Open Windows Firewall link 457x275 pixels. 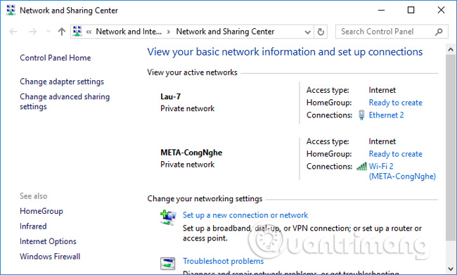(x=50, y=257)
